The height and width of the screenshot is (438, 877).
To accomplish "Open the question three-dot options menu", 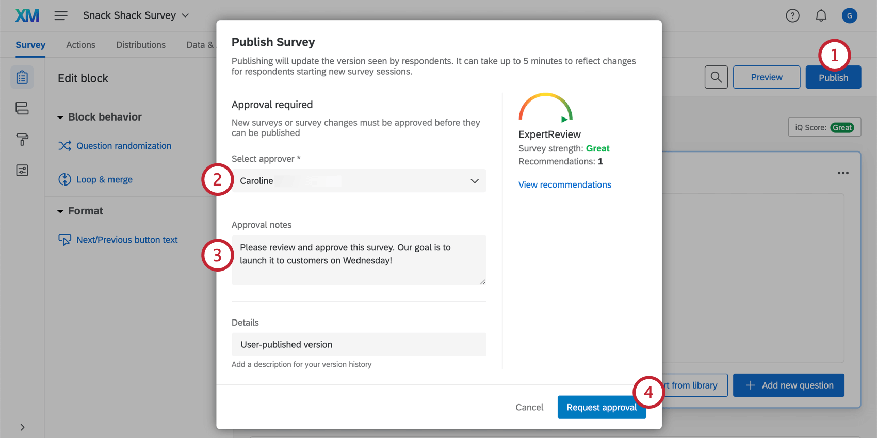I will click(x=843, y=173).
